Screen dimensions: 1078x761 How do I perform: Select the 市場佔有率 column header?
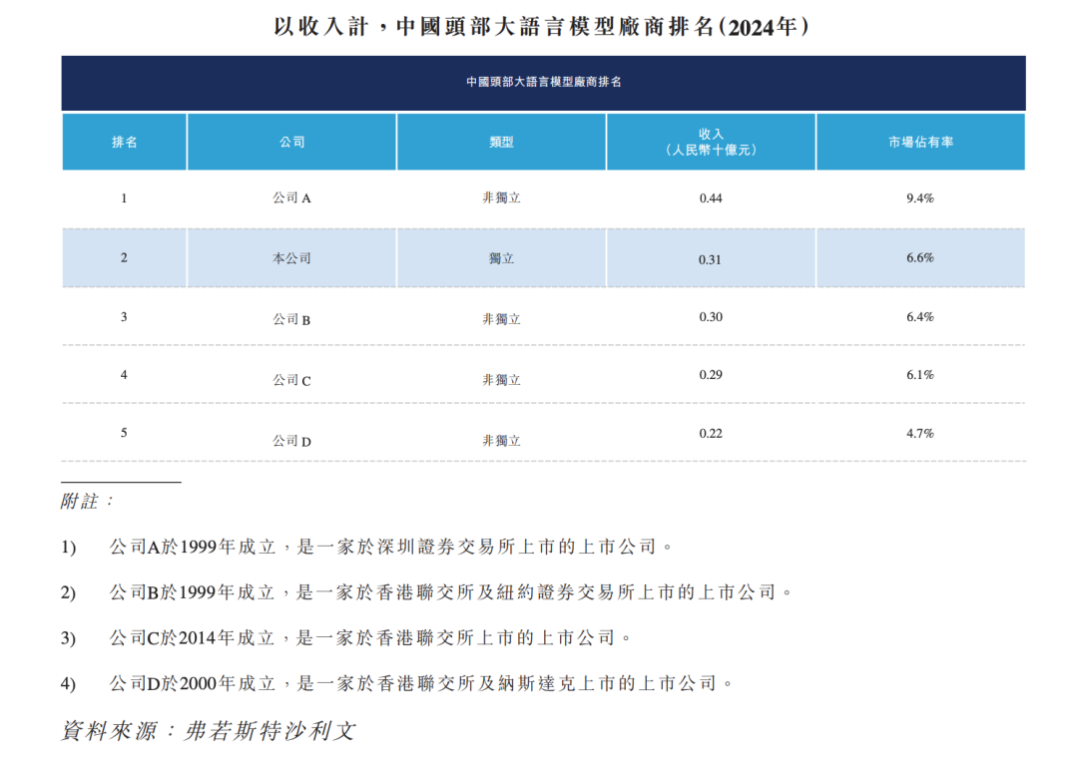click(x=920, y=142)
